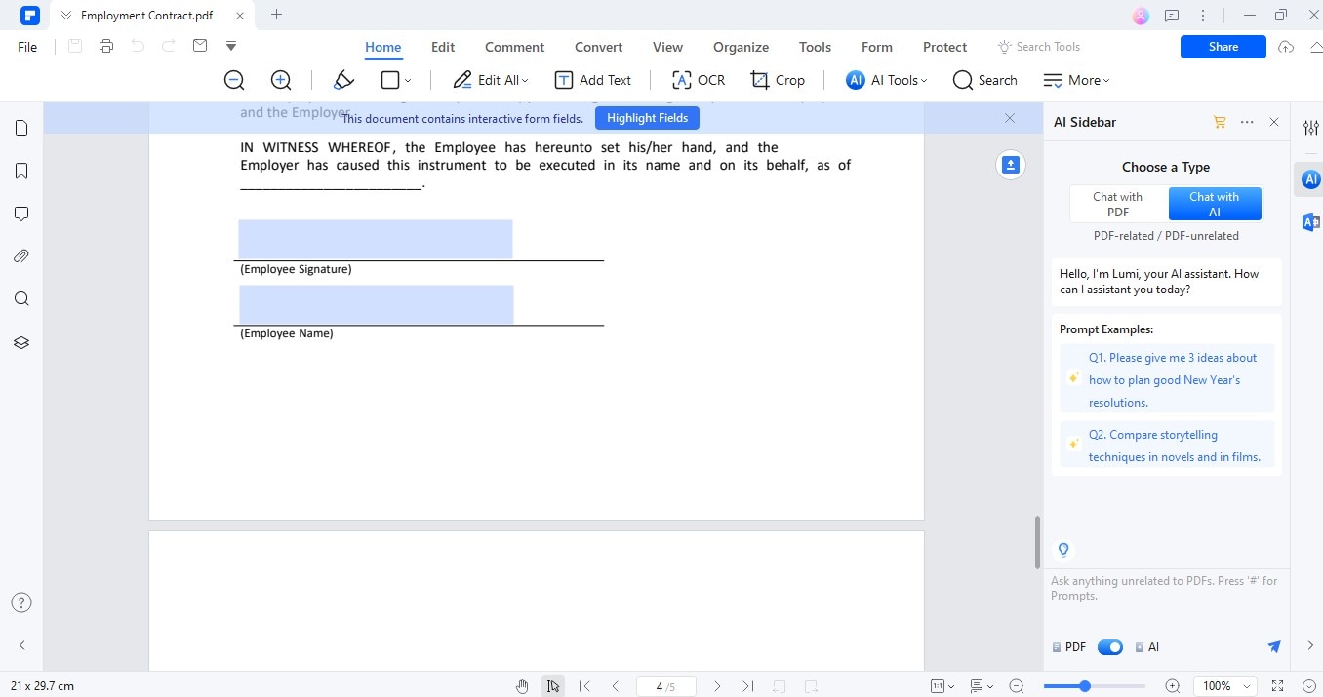1323x697 pixels.
Task: Click the Add Text tool
Action: pos(593,80)
